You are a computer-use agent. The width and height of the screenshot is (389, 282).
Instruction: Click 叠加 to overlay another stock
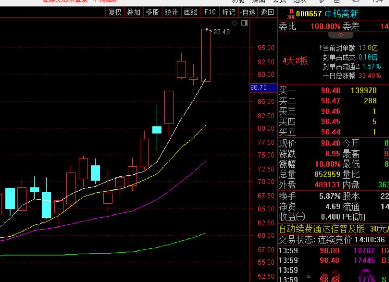134,12
